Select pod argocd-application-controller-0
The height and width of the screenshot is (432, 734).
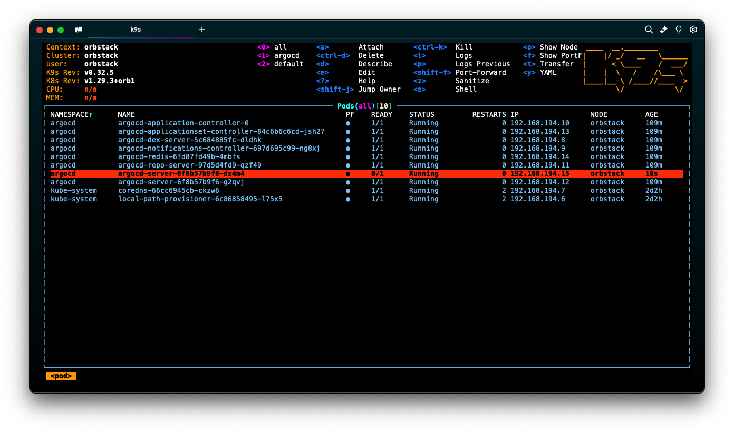[366, 123]
